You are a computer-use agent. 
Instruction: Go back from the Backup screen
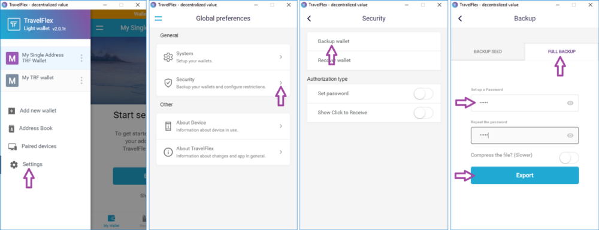(x=460, y=19)
